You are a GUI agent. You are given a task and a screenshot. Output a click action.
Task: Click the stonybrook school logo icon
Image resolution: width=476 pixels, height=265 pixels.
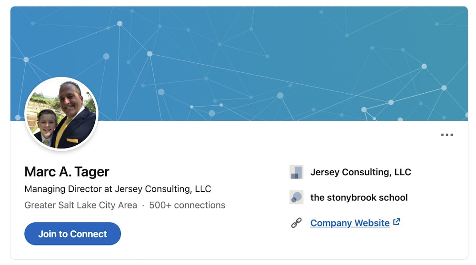[297, 197]
